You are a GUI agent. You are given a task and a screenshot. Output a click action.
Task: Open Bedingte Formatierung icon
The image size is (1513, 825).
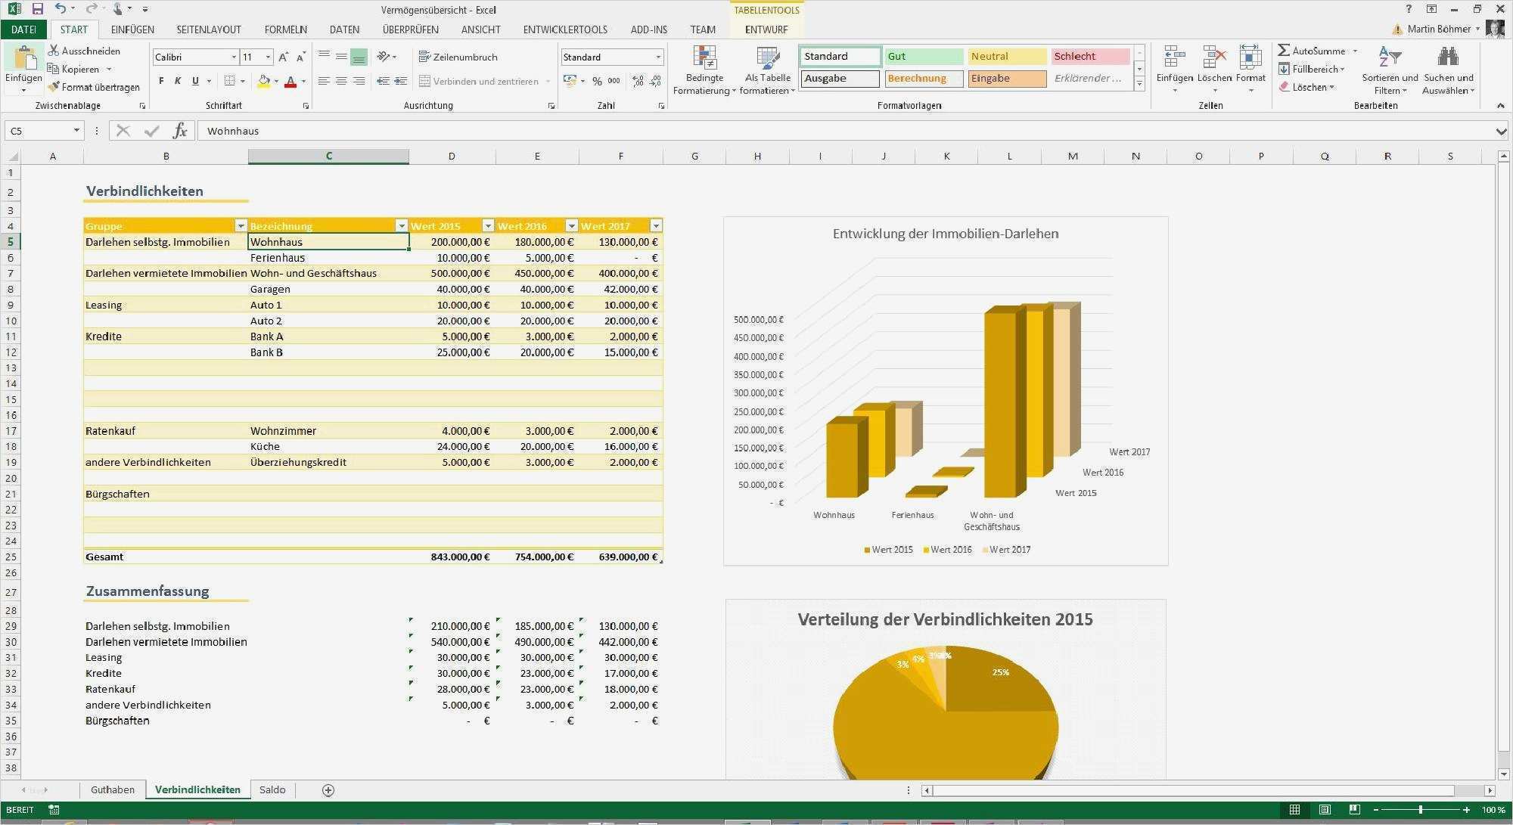[704, 58]
